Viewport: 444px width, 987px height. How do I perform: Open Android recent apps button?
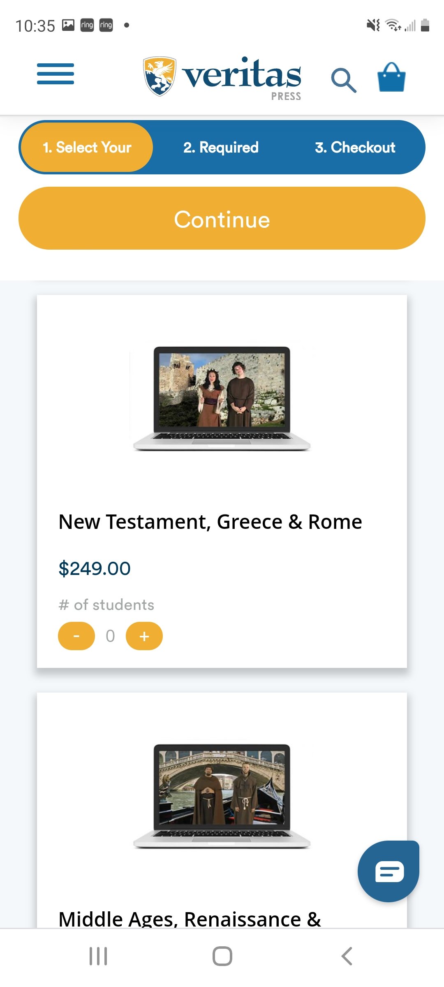98,956
